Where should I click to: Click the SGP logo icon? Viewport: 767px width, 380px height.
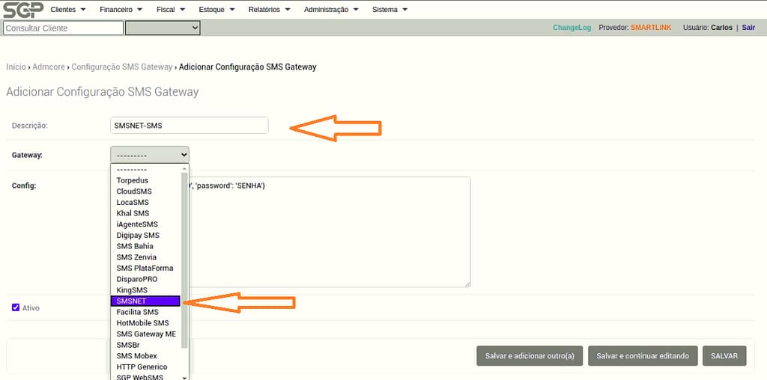(x=22, y=10)
